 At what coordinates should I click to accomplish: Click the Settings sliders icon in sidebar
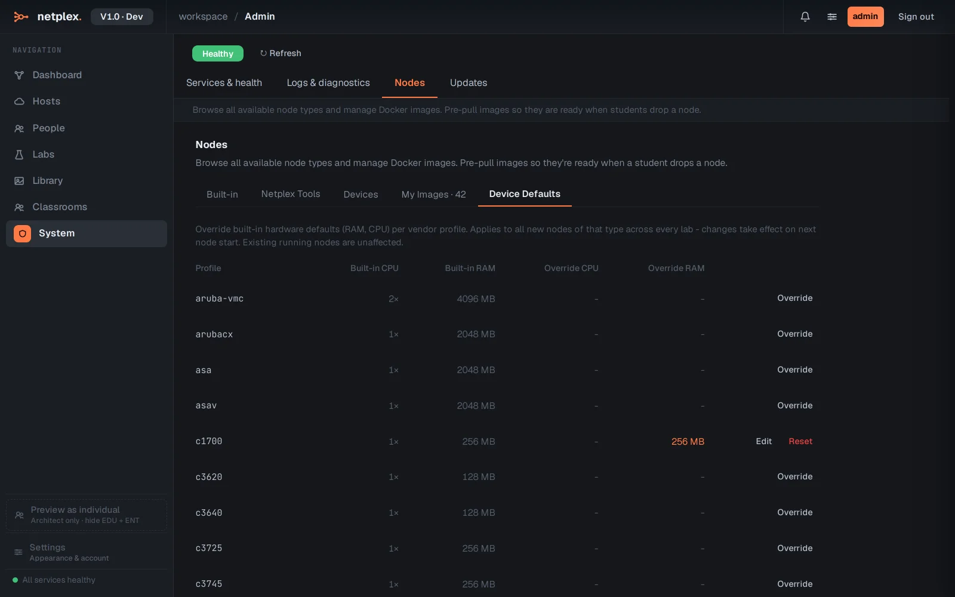tap(19, 552)
